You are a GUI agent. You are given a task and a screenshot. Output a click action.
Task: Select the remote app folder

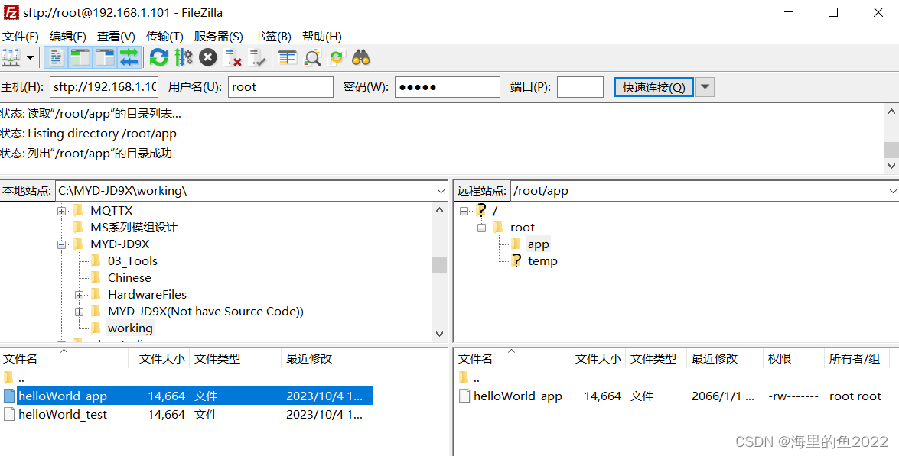[538, 244]
